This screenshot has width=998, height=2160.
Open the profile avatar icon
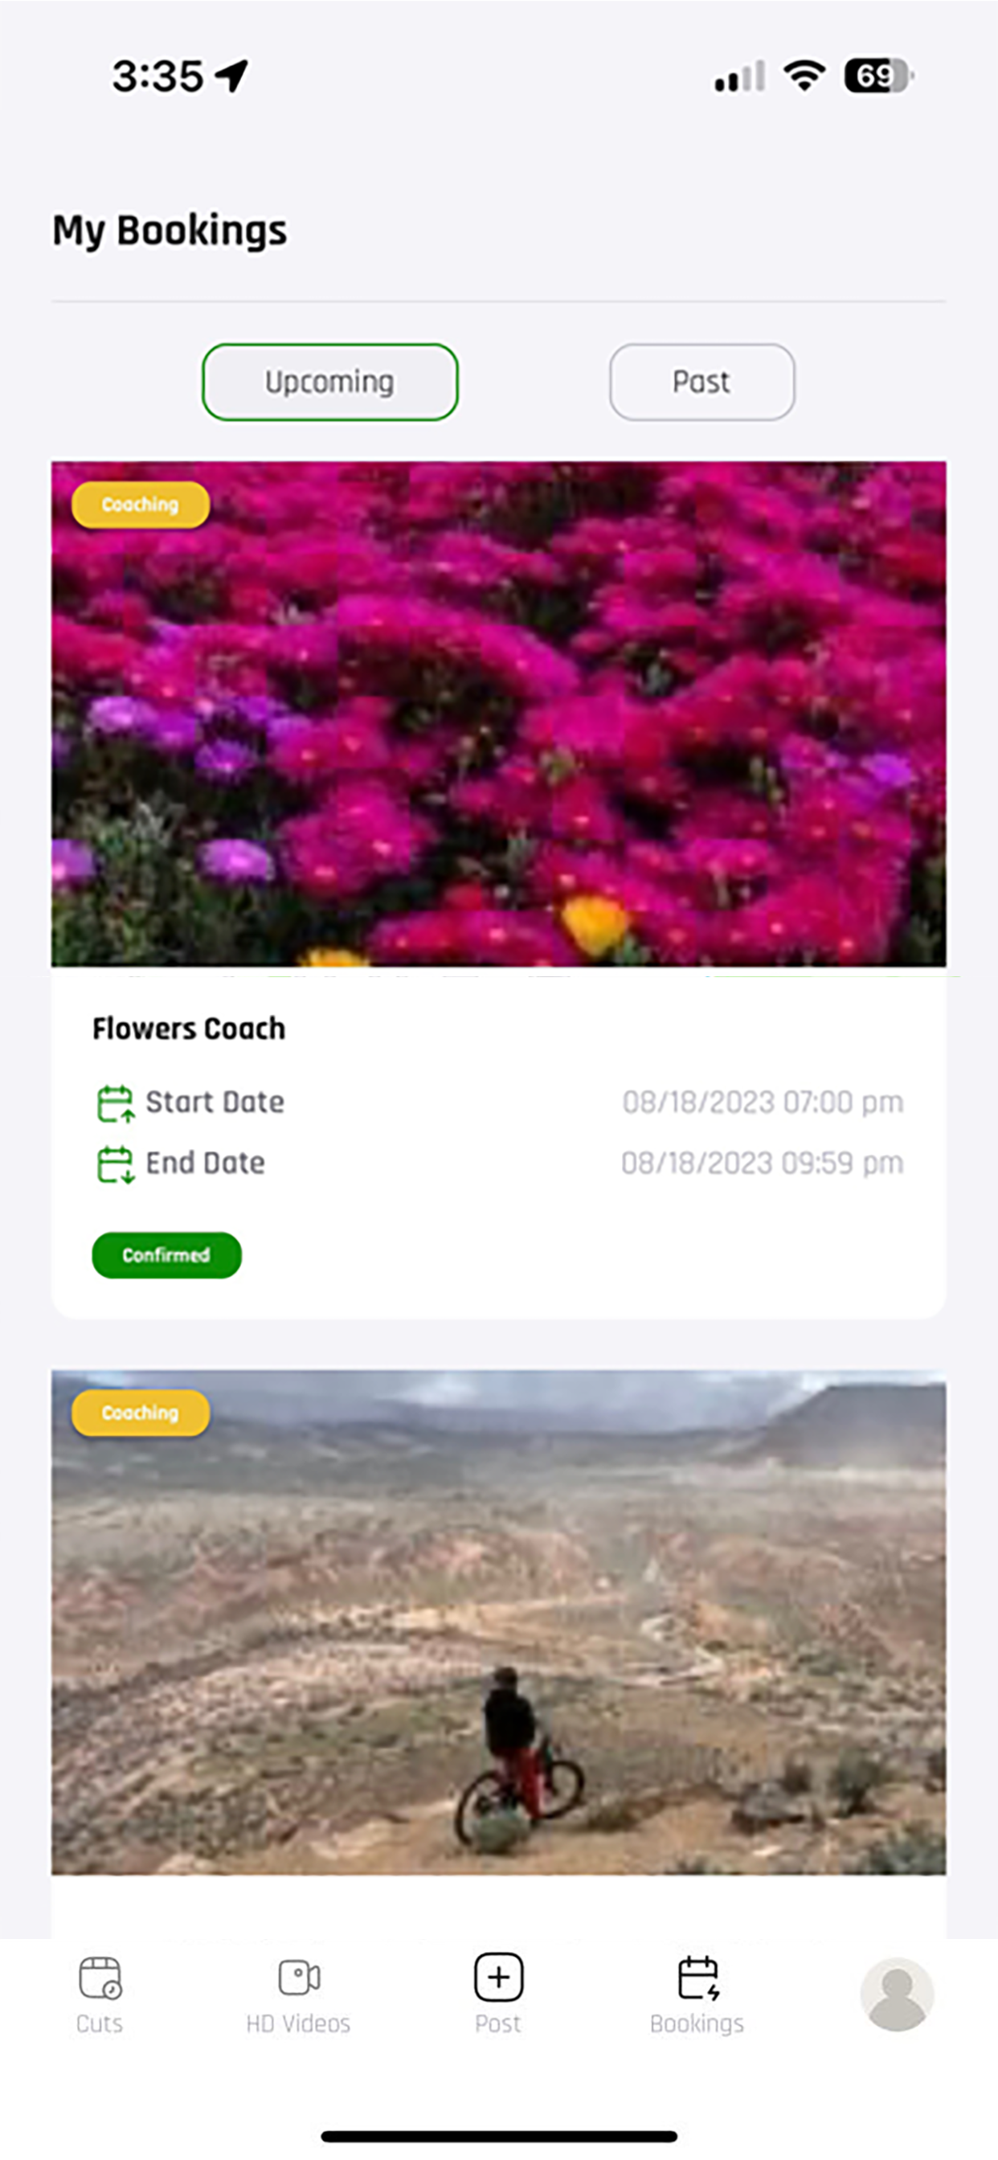coord(897,1994)
